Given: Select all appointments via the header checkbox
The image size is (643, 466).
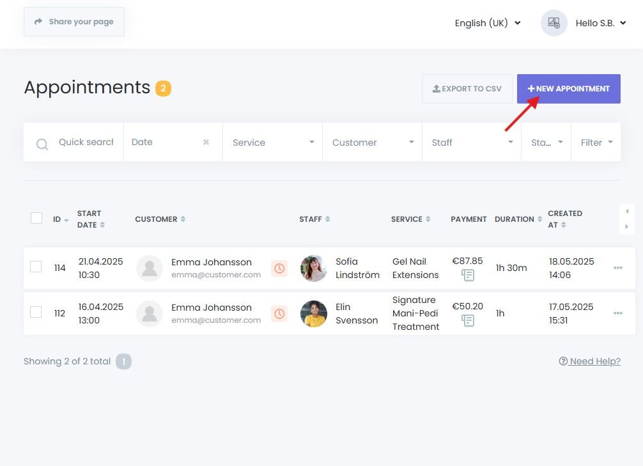Looking at the screenshot, I should click(36, 218).
